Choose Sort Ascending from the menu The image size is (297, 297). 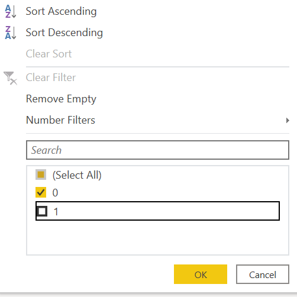tap(61, 11)
